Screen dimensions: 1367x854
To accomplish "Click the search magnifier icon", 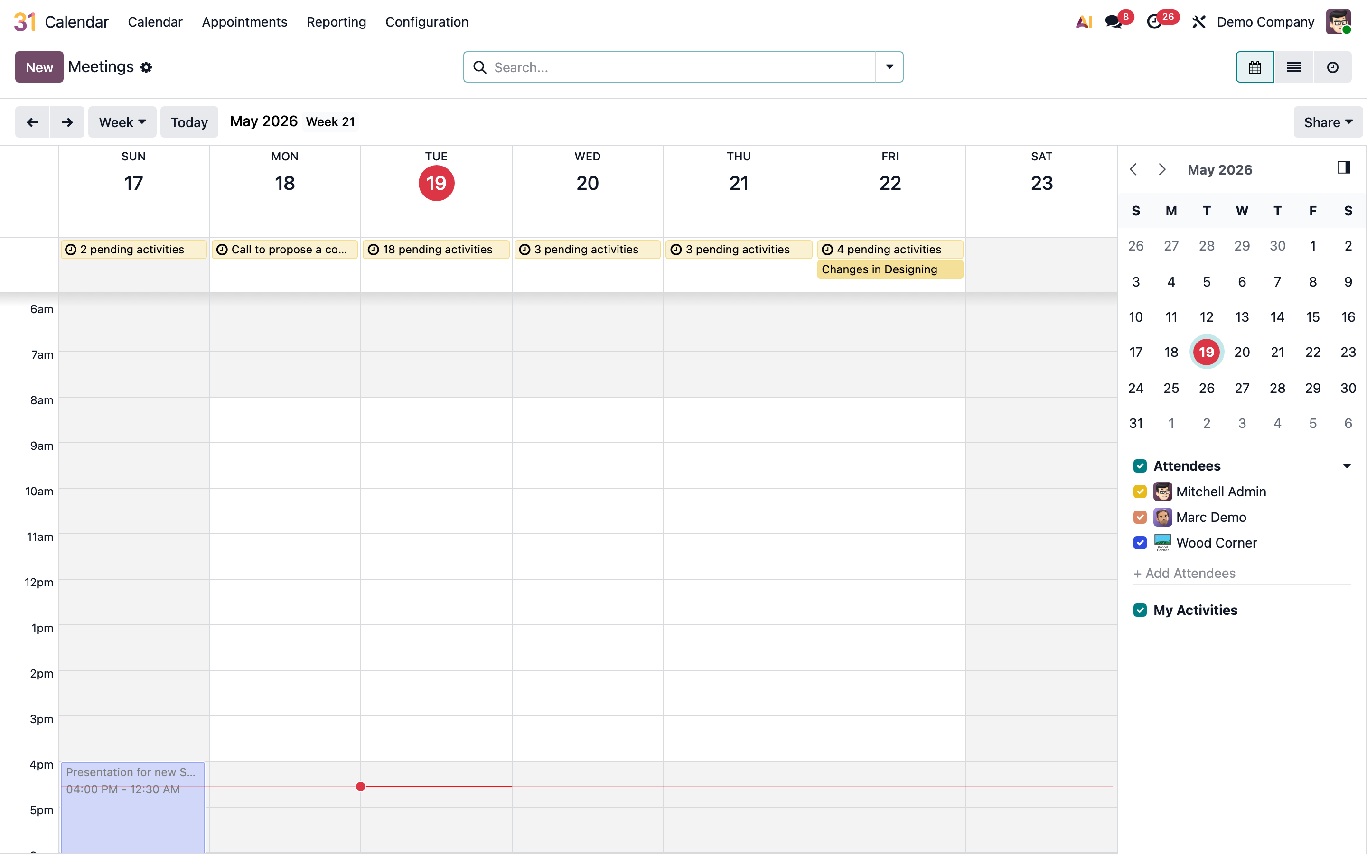I will point(479,67).
